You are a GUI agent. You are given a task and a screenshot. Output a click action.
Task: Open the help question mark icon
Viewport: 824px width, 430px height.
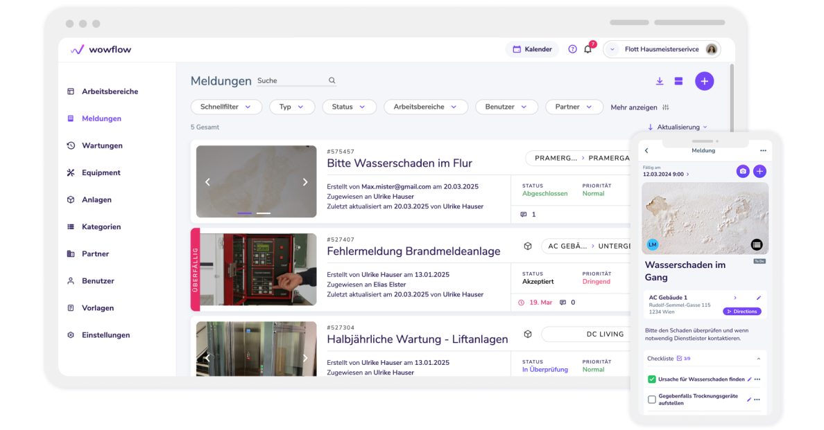point(572,49)
